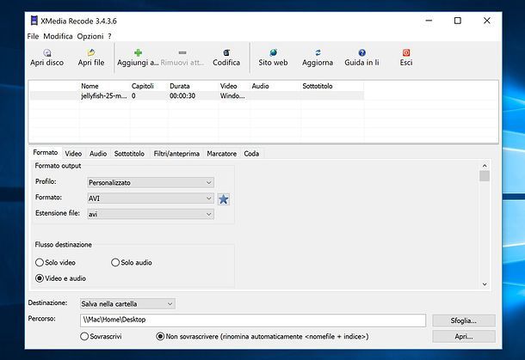The height and width of the screenshot is (360, 525).
Task: Select Solo video radio button
Action: [40, 262]
